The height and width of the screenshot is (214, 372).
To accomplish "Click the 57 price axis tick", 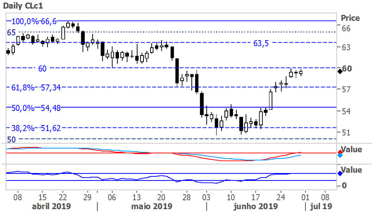I will point(346,89).
